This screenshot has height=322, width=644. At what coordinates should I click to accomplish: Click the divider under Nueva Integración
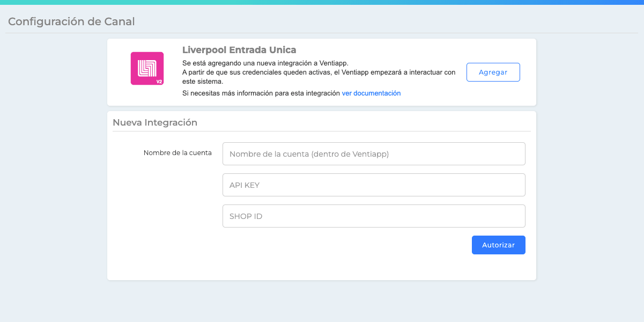click(322, 131)
